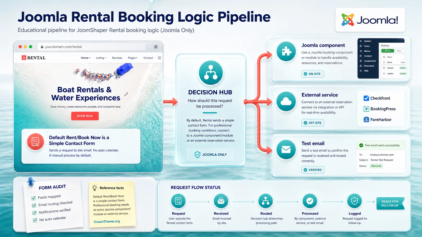The width and height of the screenshot is (422, 237).
Task: Open Content in Joomla admin sidebar
Action: click(x=368, y=56)
